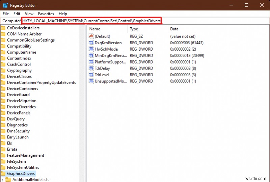270x182 pixels.
Task: Click the Registry Editor app icon in title bar
Action: click(x=5, y=5)
